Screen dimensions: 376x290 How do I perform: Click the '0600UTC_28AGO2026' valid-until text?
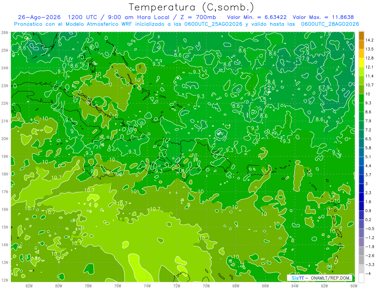pos(330,24)
